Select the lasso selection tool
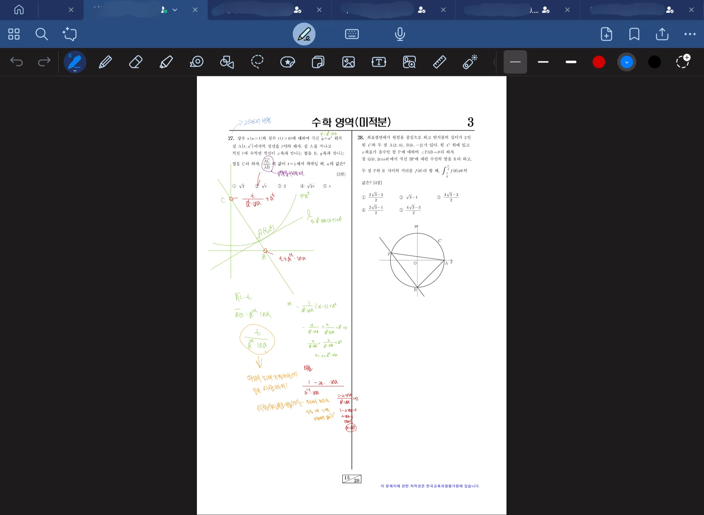The width and height of the screenshot is (704, 515). pyautogui.click(x=257, y=62)
